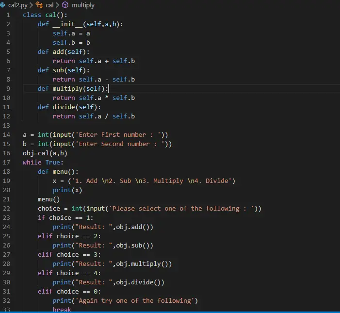Viewport: 340px width, 313px height.
Task: Click line number 9 in gutter
Action: tap(8, 89)
